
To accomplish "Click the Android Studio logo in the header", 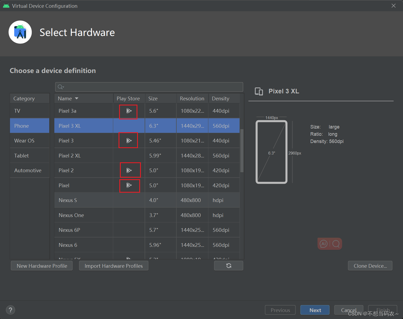I will coord(20,32).
